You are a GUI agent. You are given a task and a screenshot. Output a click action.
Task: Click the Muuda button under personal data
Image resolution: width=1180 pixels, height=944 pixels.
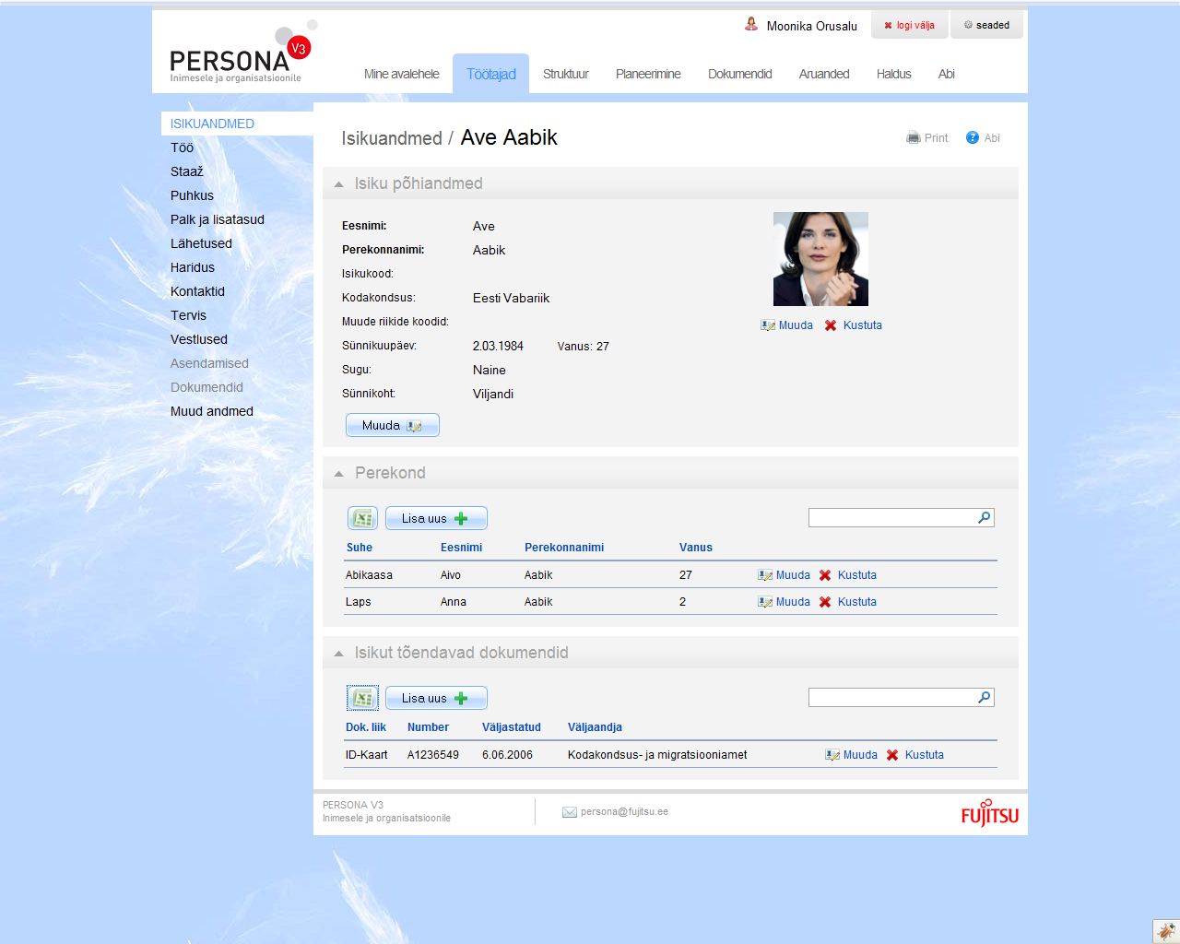[392, 425]
